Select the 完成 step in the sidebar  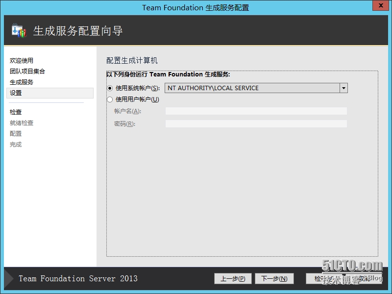pyautogui.click(x=16, y=144)
